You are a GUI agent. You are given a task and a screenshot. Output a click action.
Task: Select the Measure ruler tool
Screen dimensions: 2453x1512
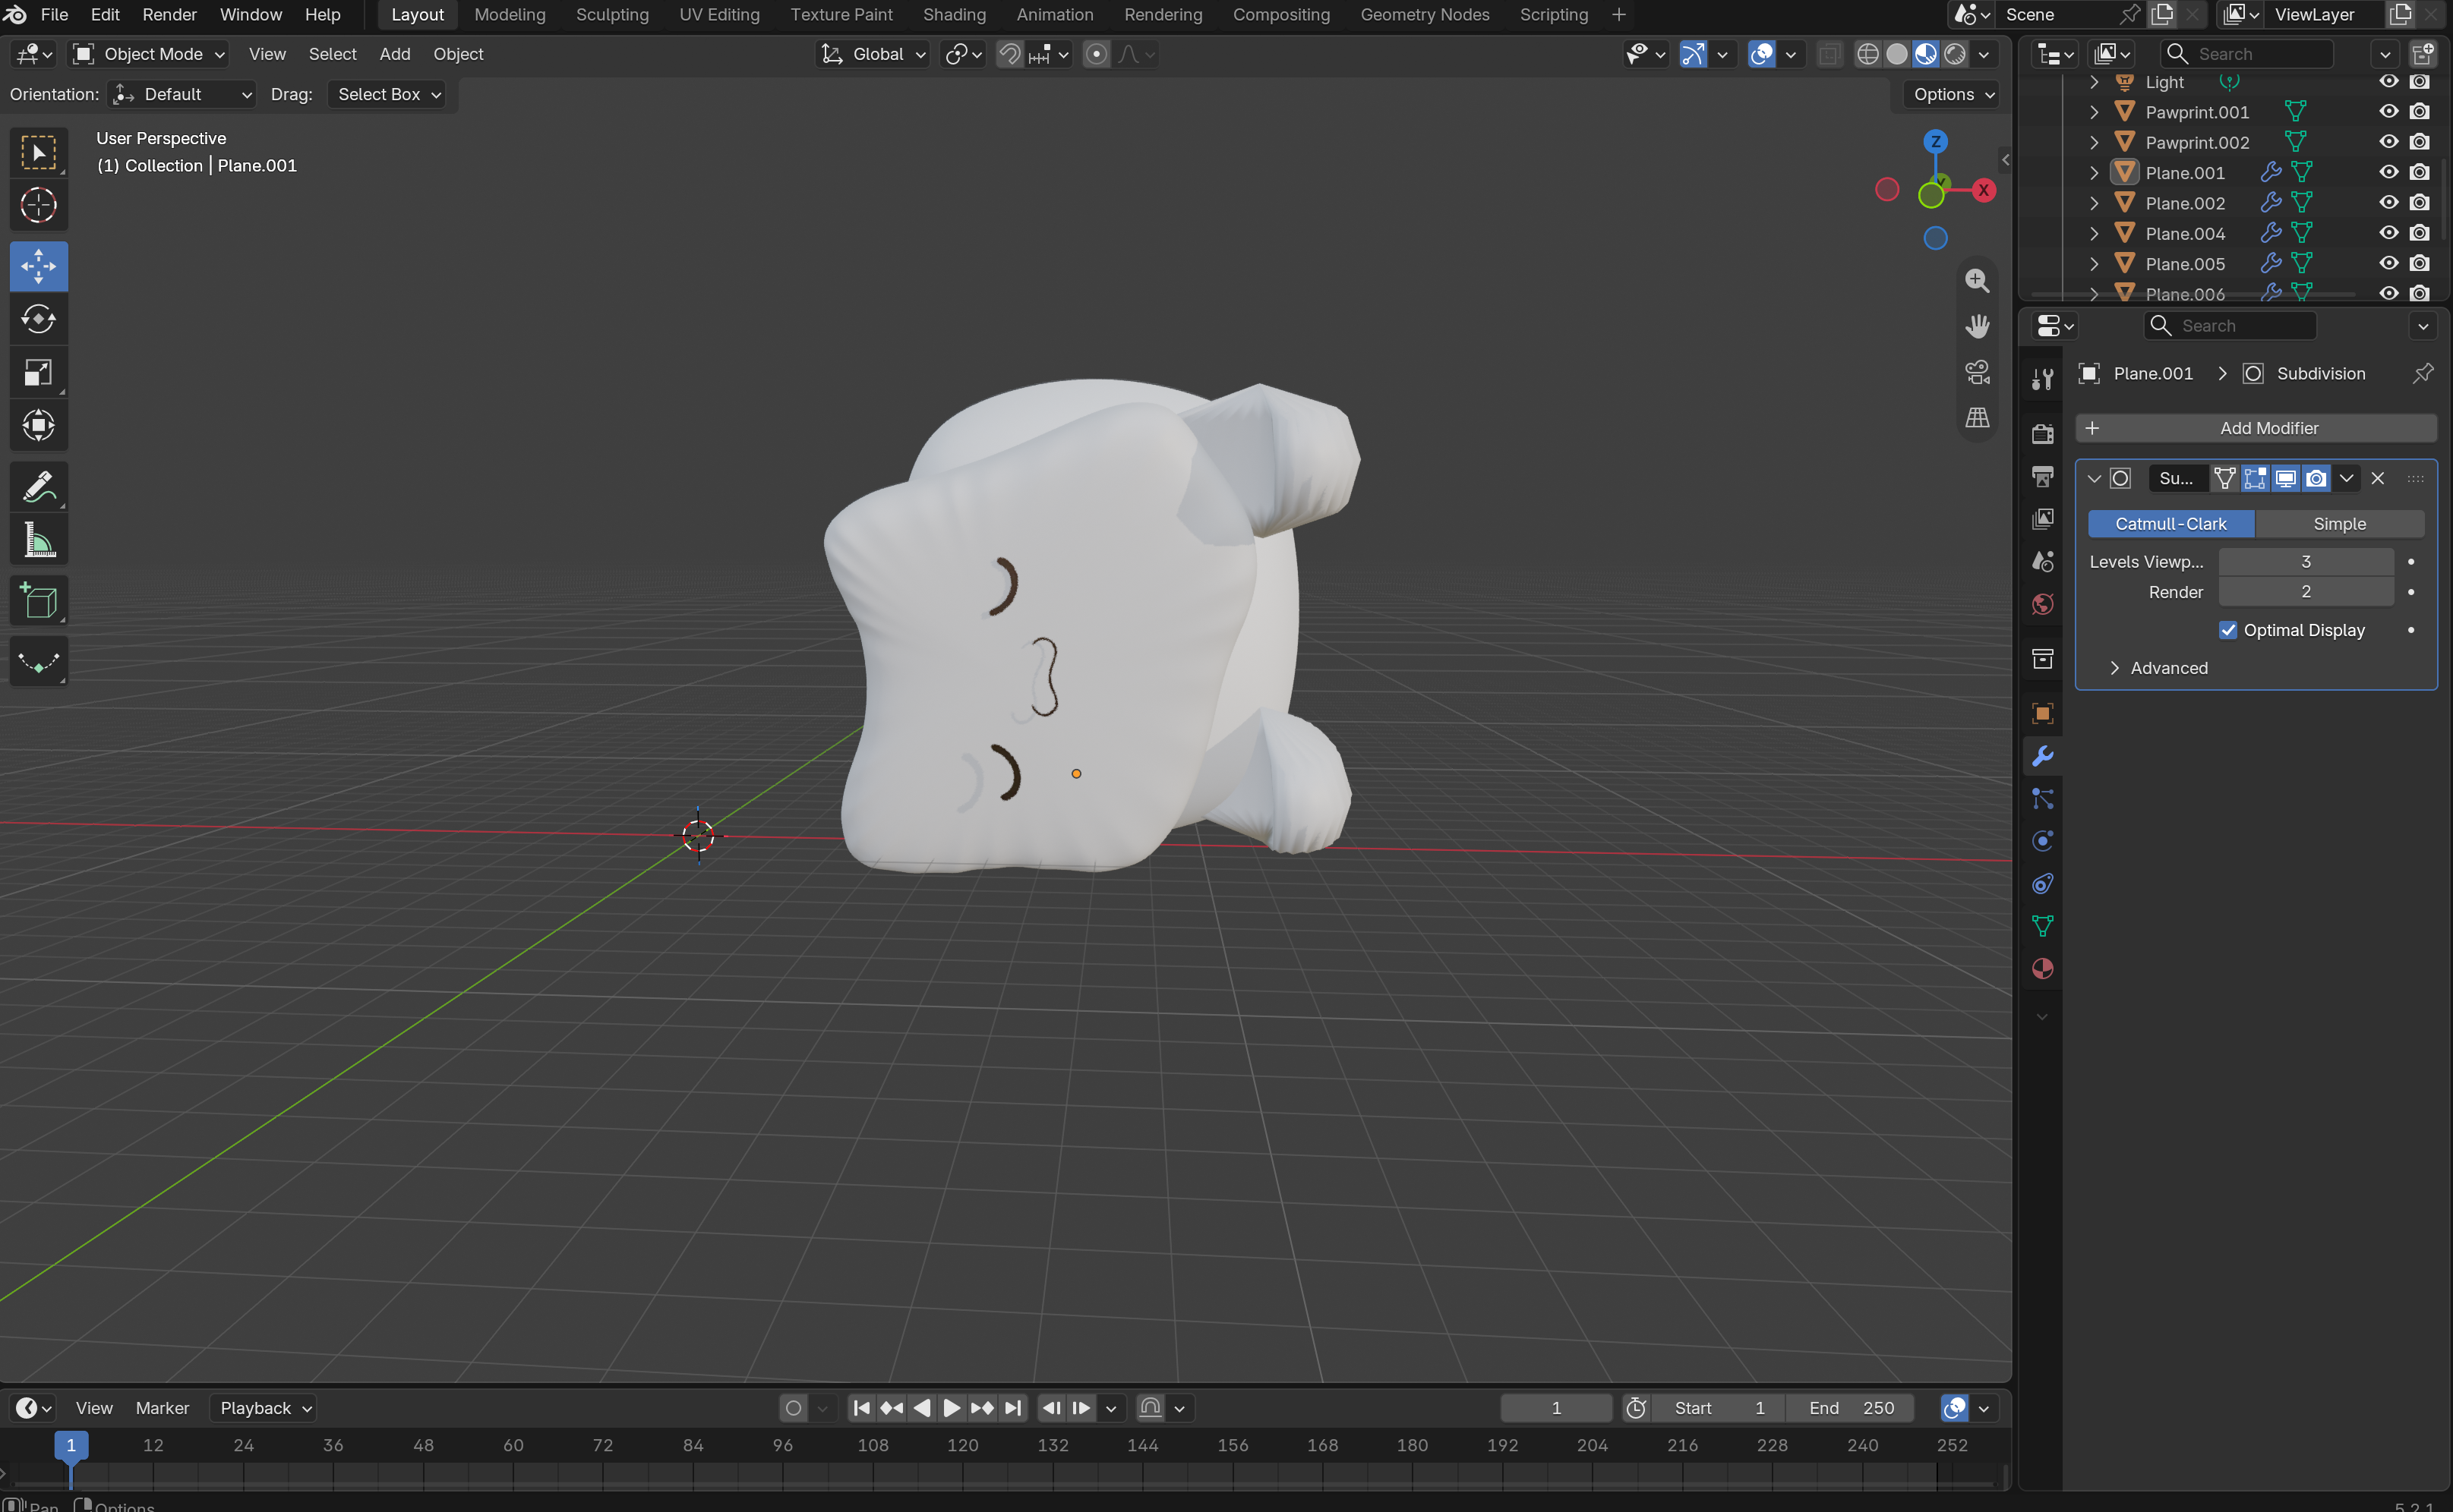[38, 540]
